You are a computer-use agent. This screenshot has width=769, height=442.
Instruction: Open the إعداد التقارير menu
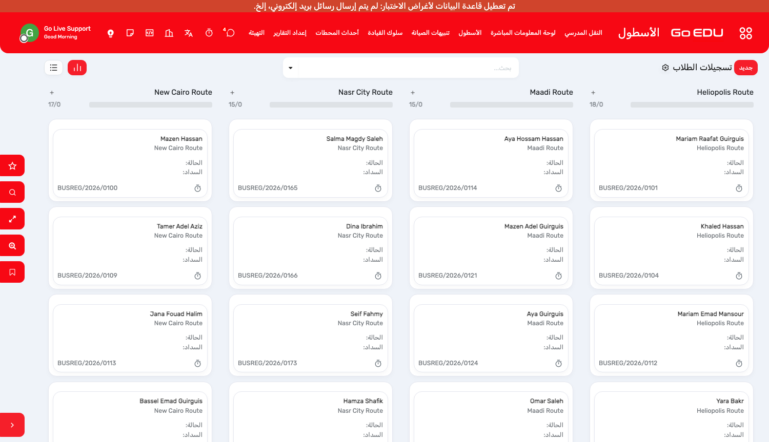pos(290,33)
